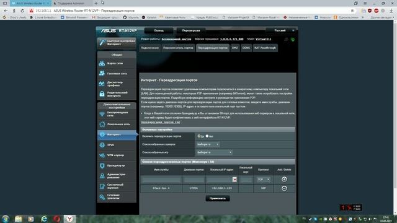Open the IPv6 globe icon in sidebar
This screenshot has height=223, width=397.
pos(102,145)
